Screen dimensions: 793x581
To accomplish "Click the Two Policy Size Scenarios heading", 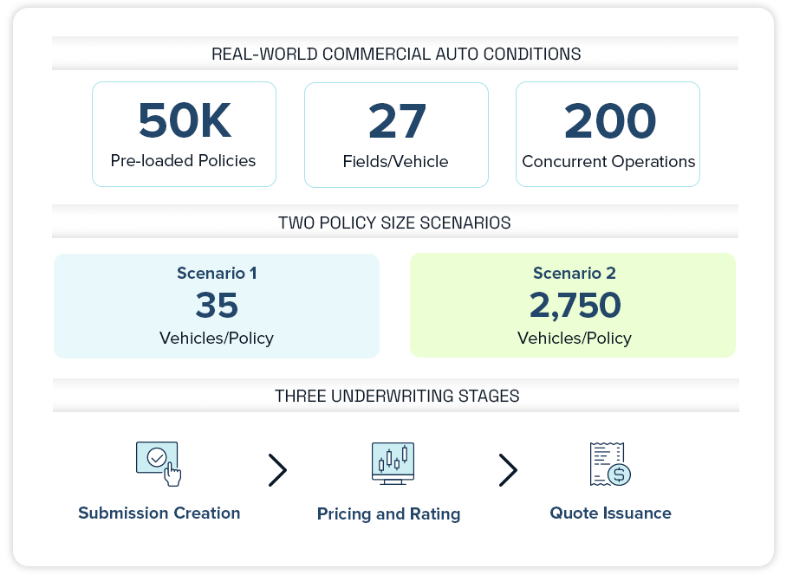I will (394, 223).
